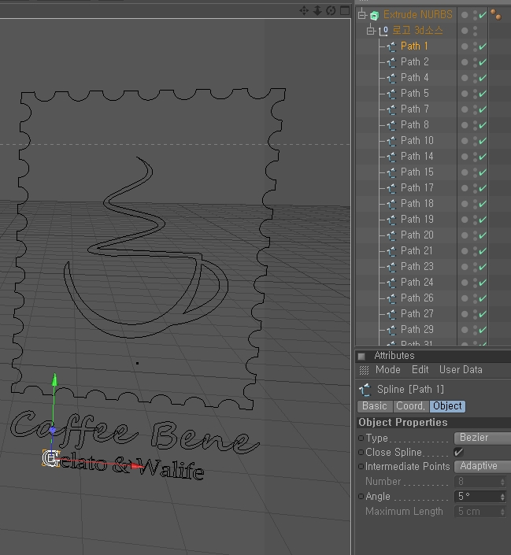The width and height of the screenshot is (511, 555).
Task: Click the Maximum Length field showing 5 cm
Action: click(477, 512)
